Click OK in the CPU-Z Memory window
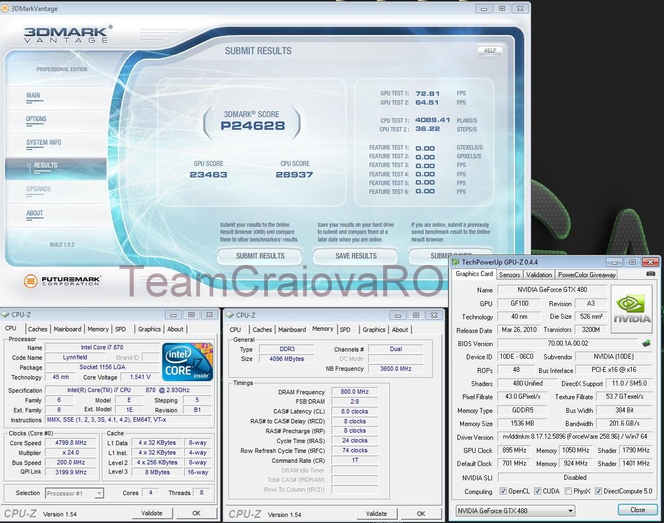Screen dimensions: 664x523 [x=421, y=514]
